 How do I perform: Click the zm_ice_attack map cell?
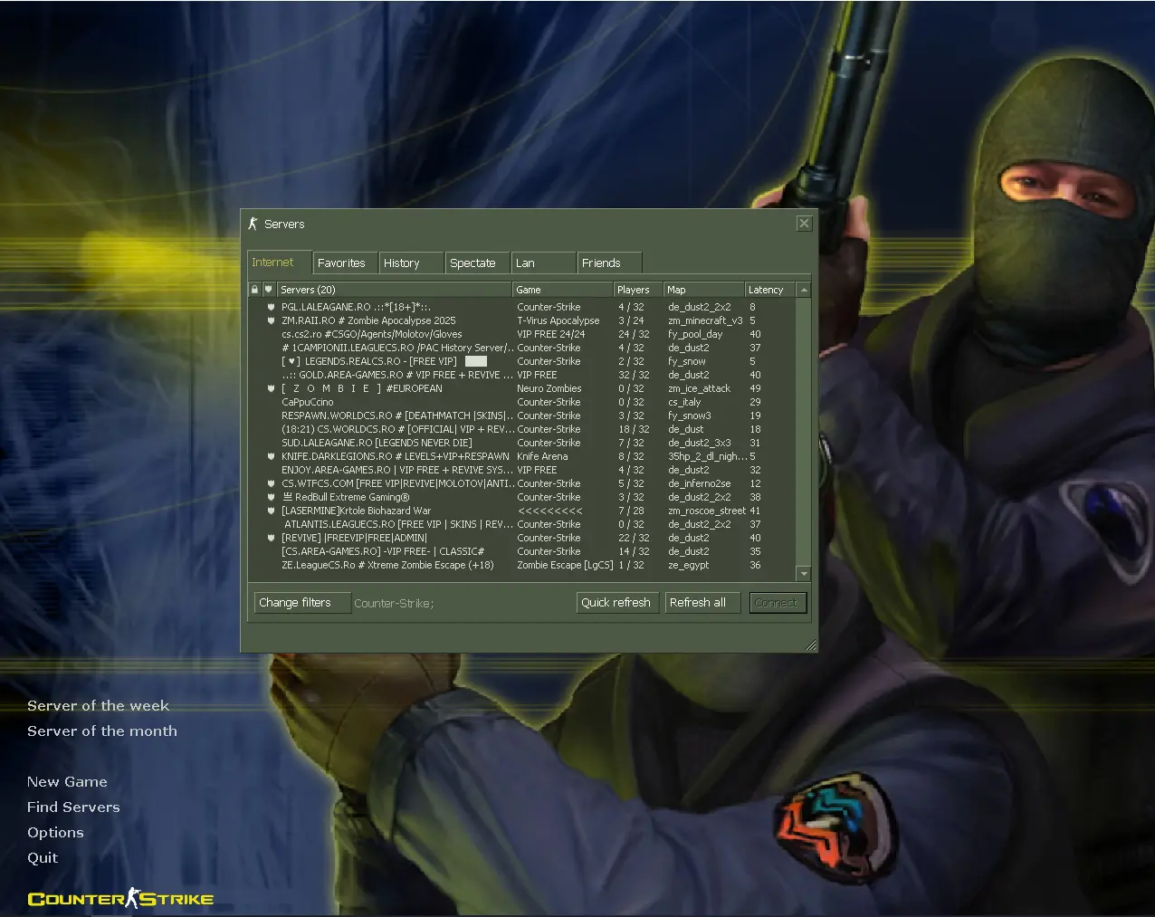(699, 388)
